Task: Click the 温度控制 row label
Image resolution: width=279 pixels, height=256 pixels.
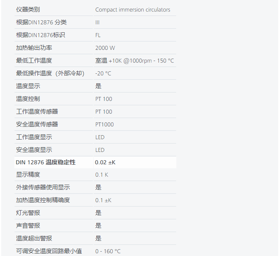Action: 28,99
